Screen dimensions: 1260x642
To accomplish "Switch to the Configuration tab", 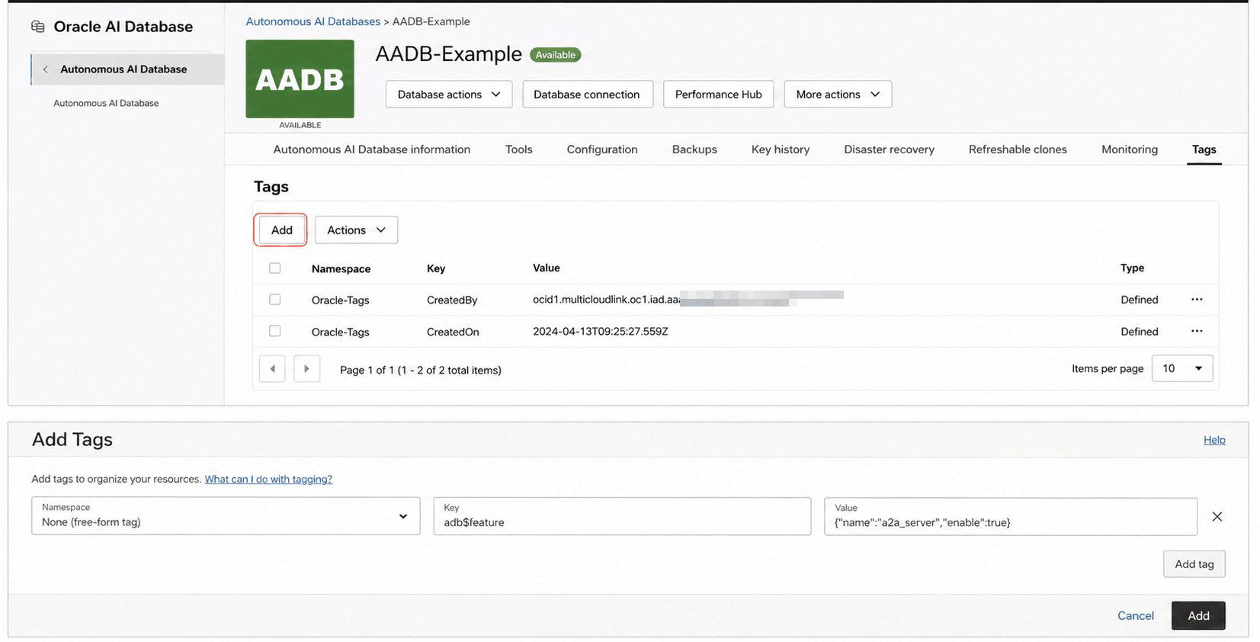I will coord(602,149).
